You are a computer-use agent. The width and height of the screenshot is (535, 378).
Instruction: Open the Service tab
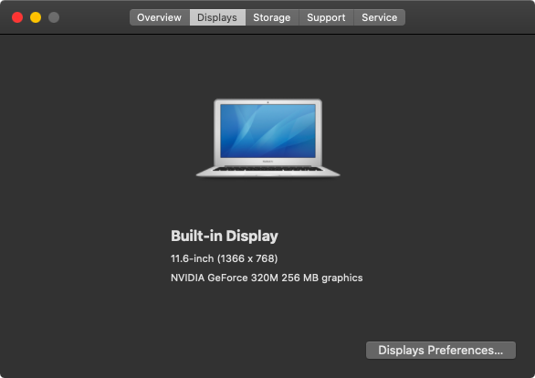pos(380,17)
